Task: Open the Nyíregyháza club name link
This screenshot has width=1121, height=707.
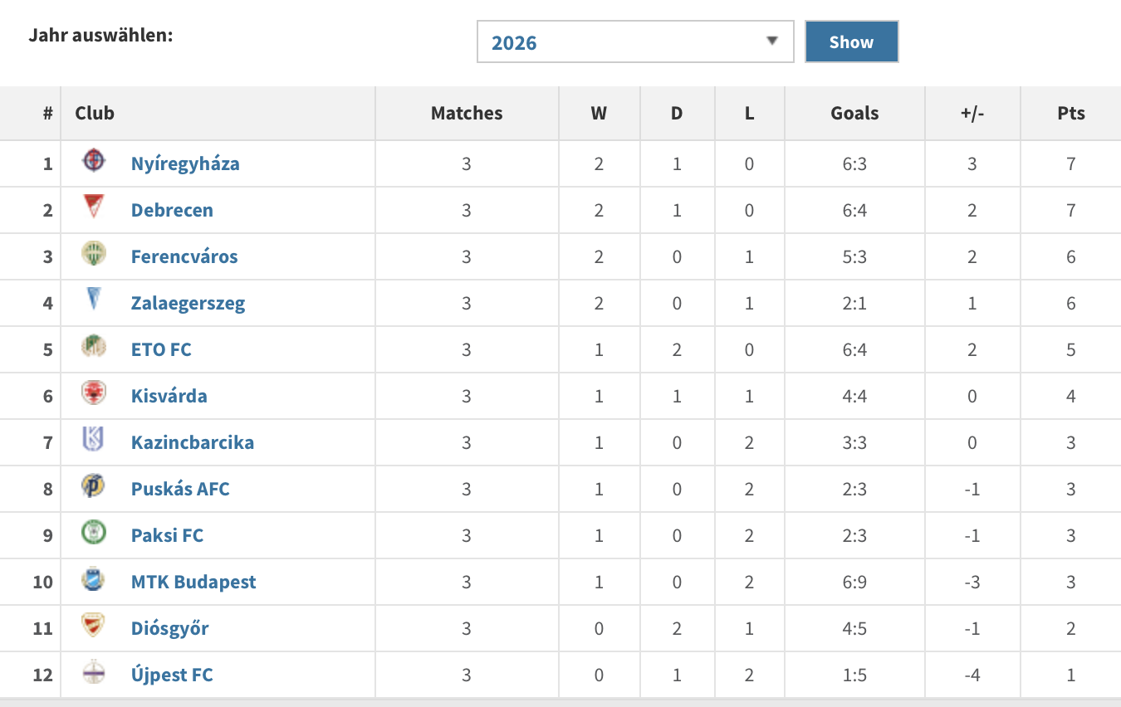Action: (x=185, y=163)
